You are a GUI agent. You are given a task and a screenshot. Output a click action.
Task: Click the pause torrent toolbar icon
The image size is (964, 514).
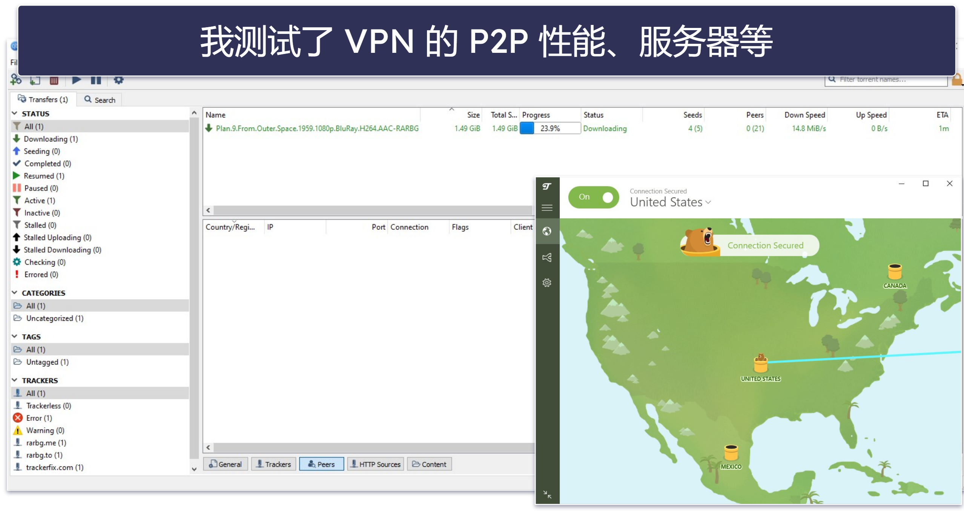coord(96,80)
